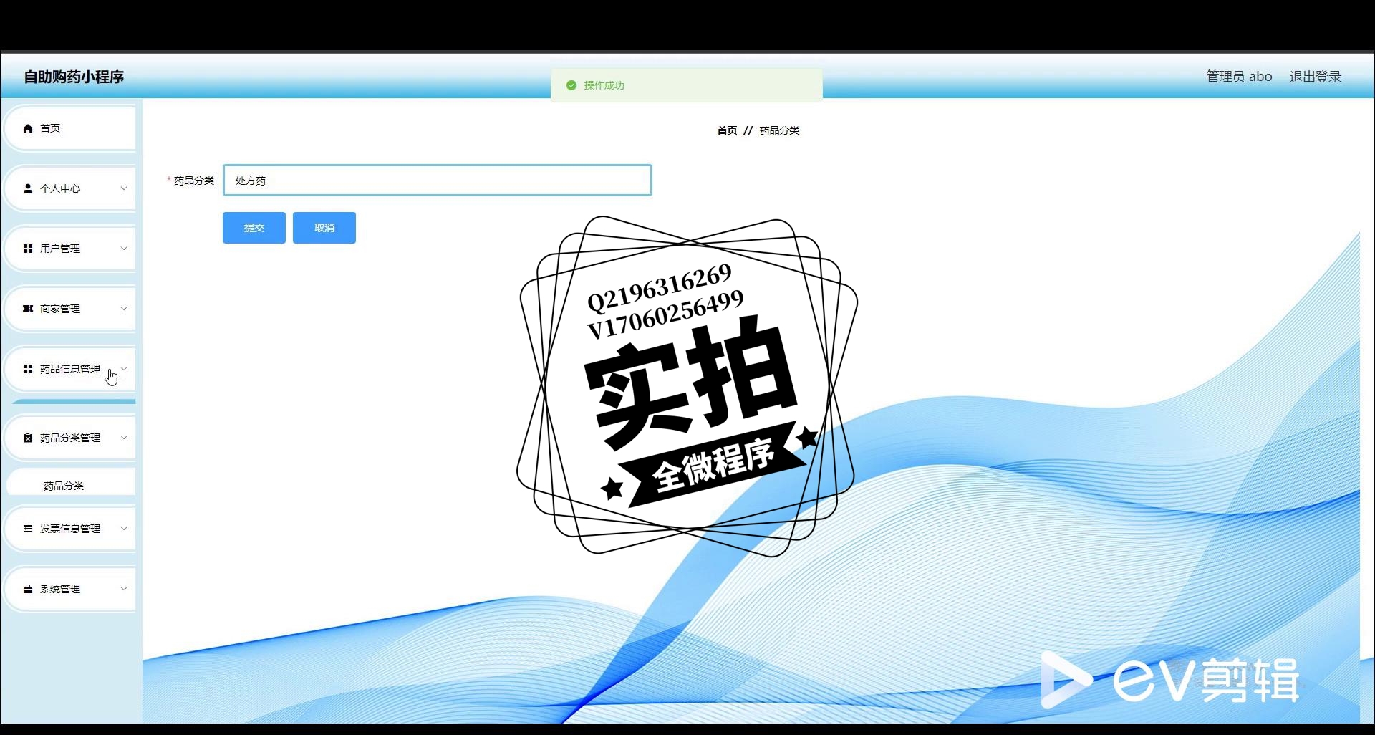Open the 发票信息管理 menu
The height and width of the screenshot is (735, 1375).
pos(70,529)
